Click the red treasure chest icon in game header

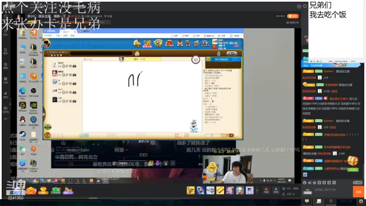(169, 43)
